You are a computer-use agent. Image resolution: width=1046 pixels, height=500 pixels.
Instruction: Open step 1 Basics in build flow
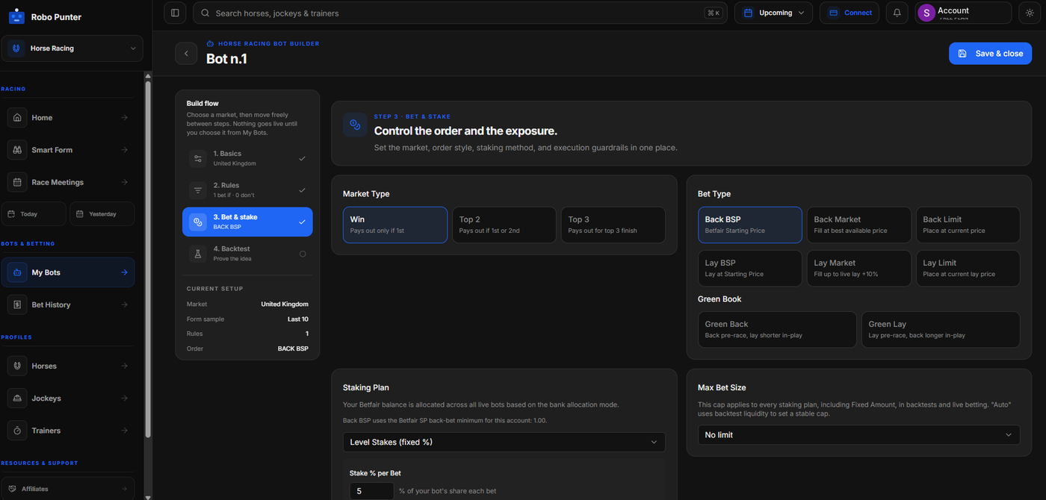(247, 158)
